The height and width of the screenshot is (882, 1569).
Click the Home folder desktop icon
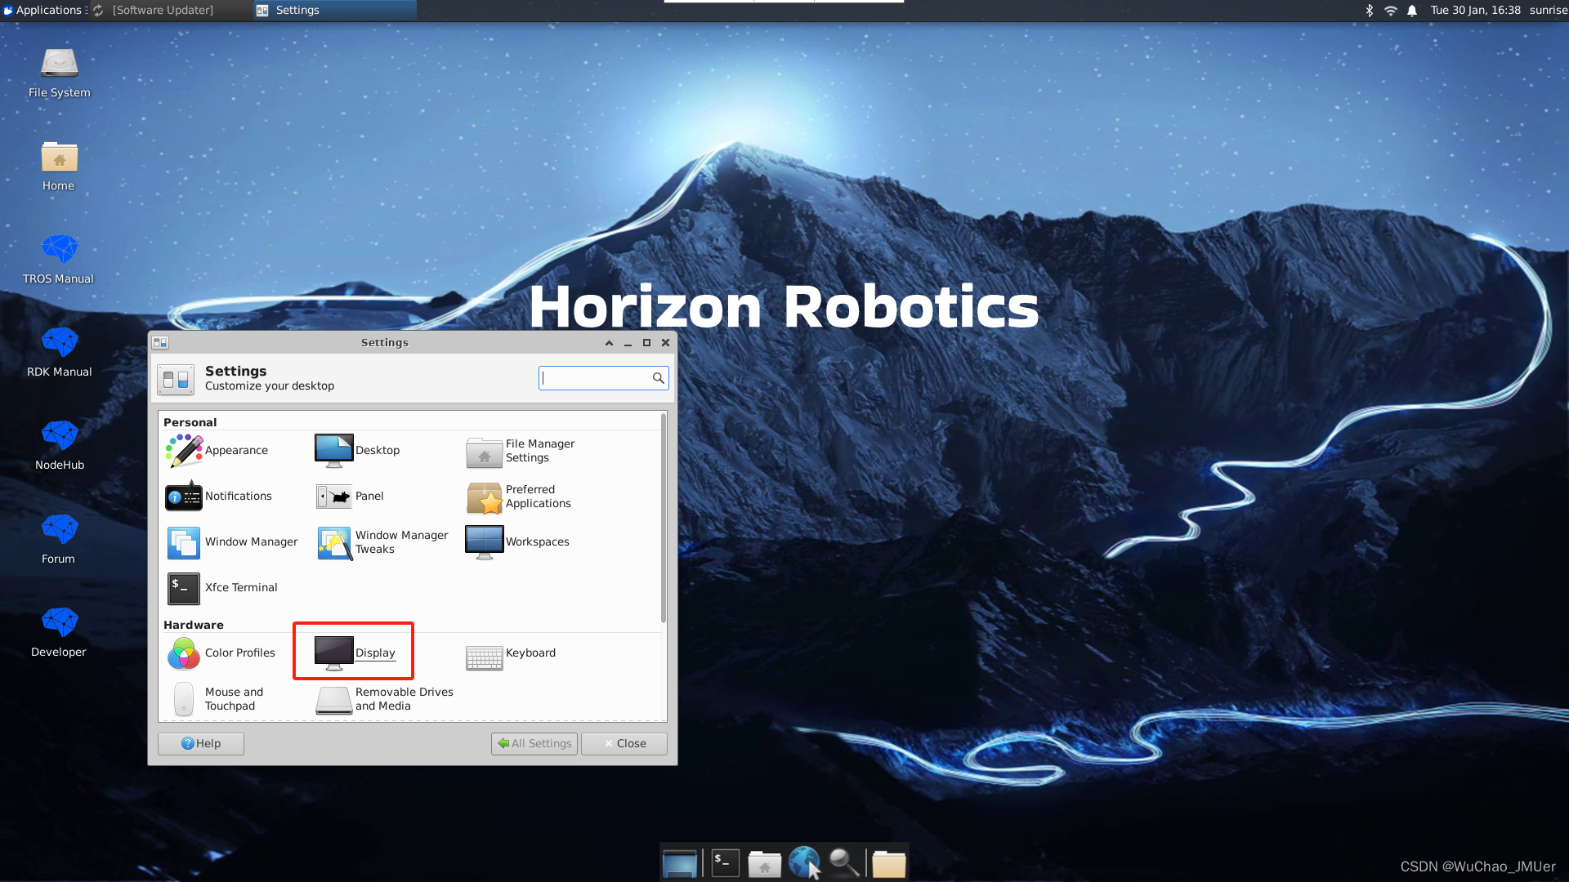coord(59,167)
